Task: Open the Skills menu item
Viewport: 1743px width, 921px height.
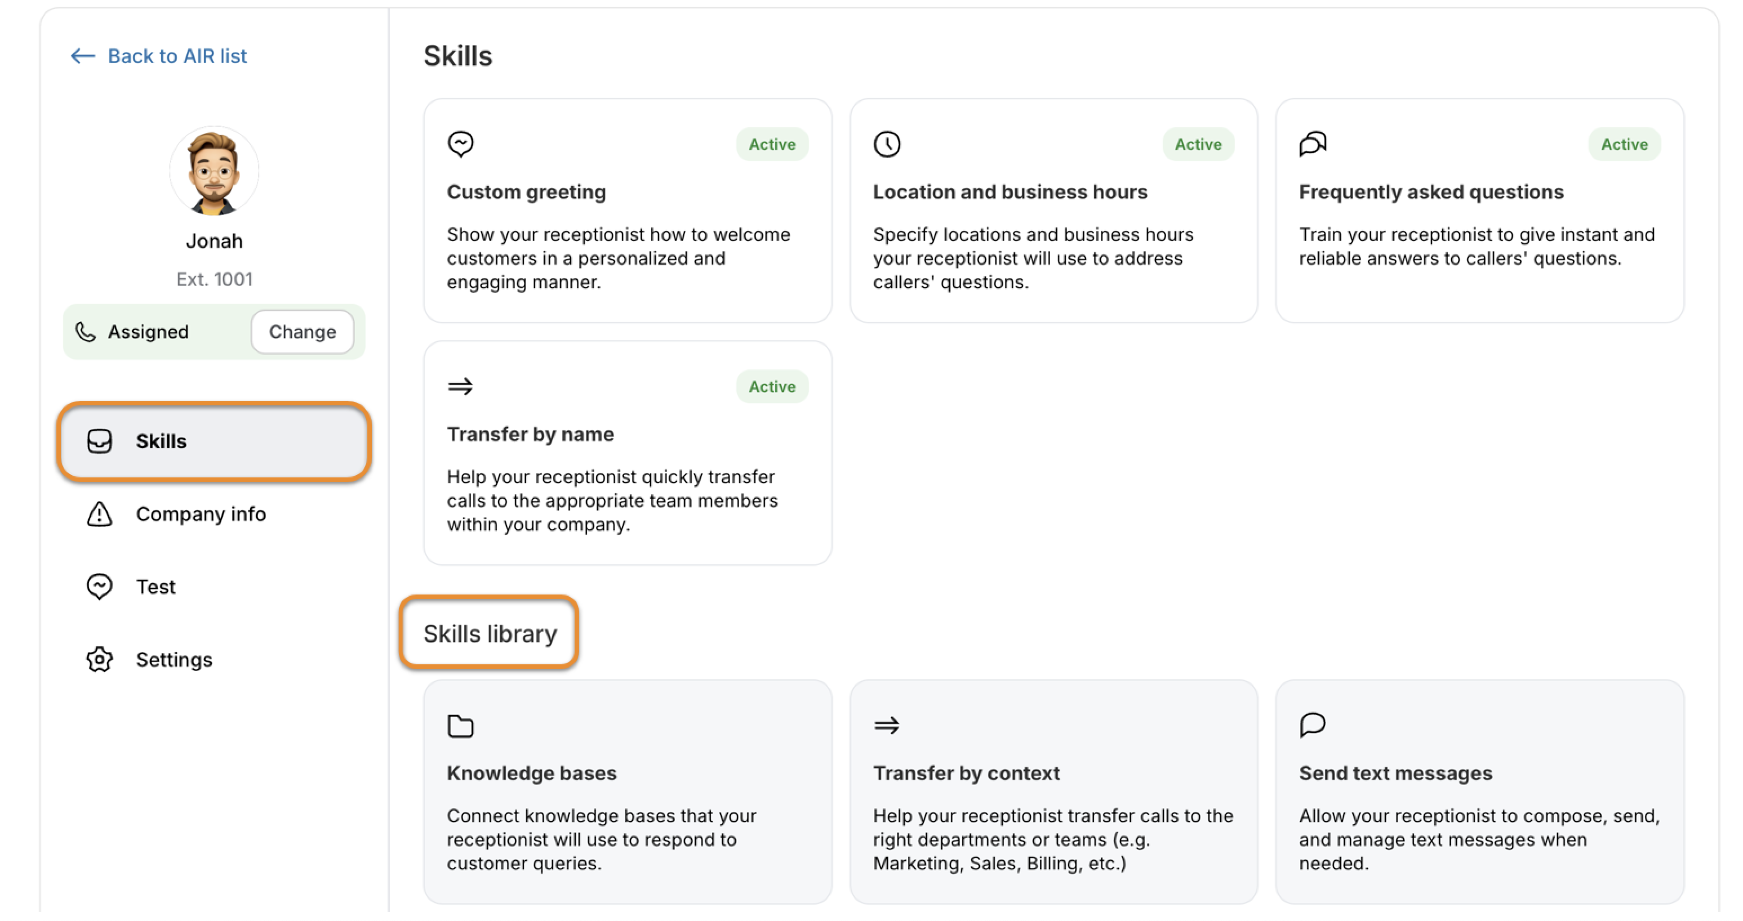Action: click(x=214, y=441)
